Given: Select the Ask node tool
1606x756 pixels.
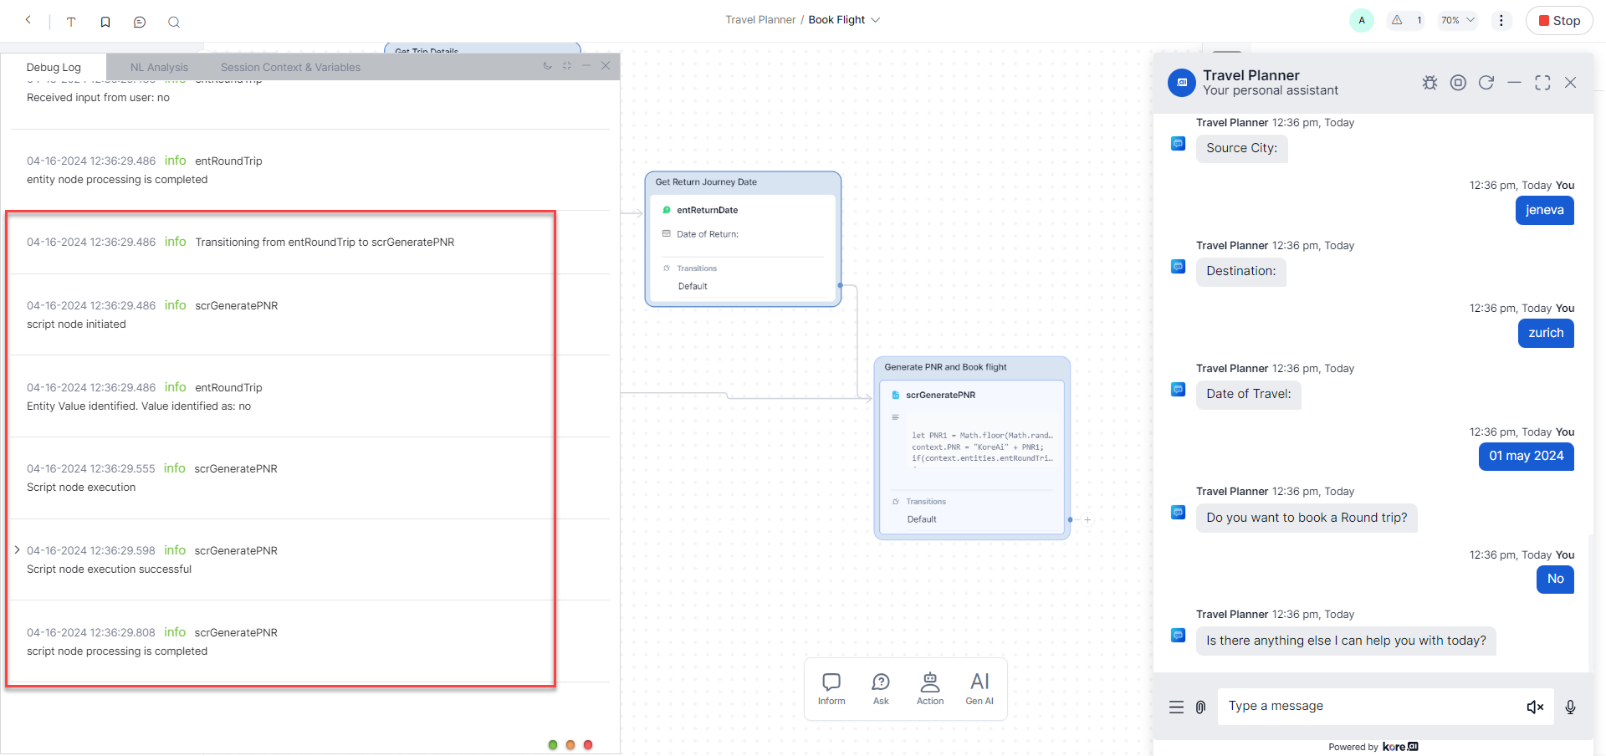Looking at the screenshot, I should pyautogui.click(x=881, y=687).
